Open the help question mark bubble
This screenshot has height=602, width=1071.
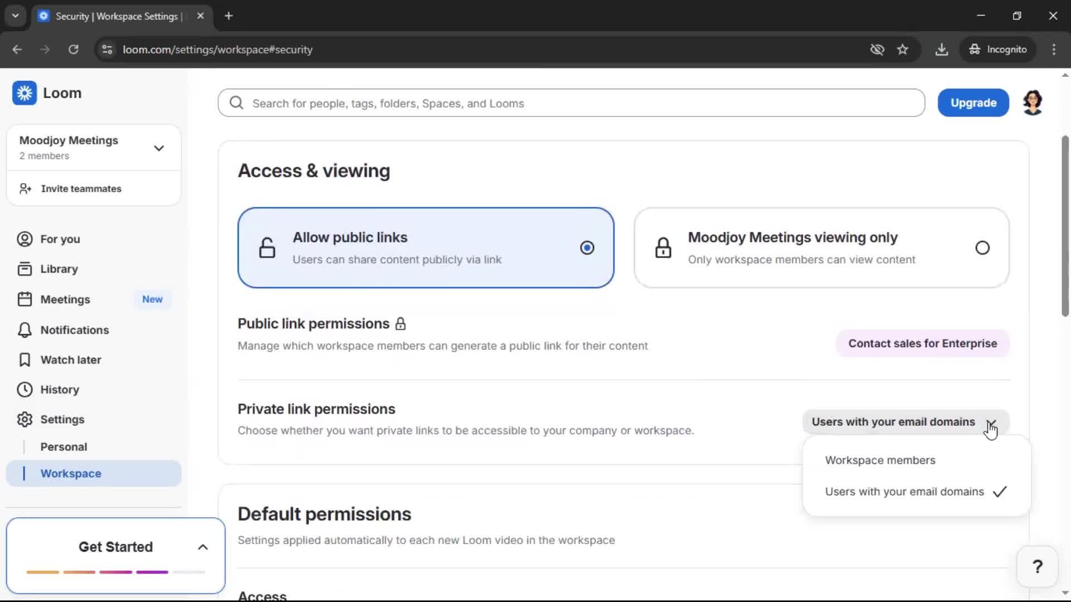[1037, 566]
